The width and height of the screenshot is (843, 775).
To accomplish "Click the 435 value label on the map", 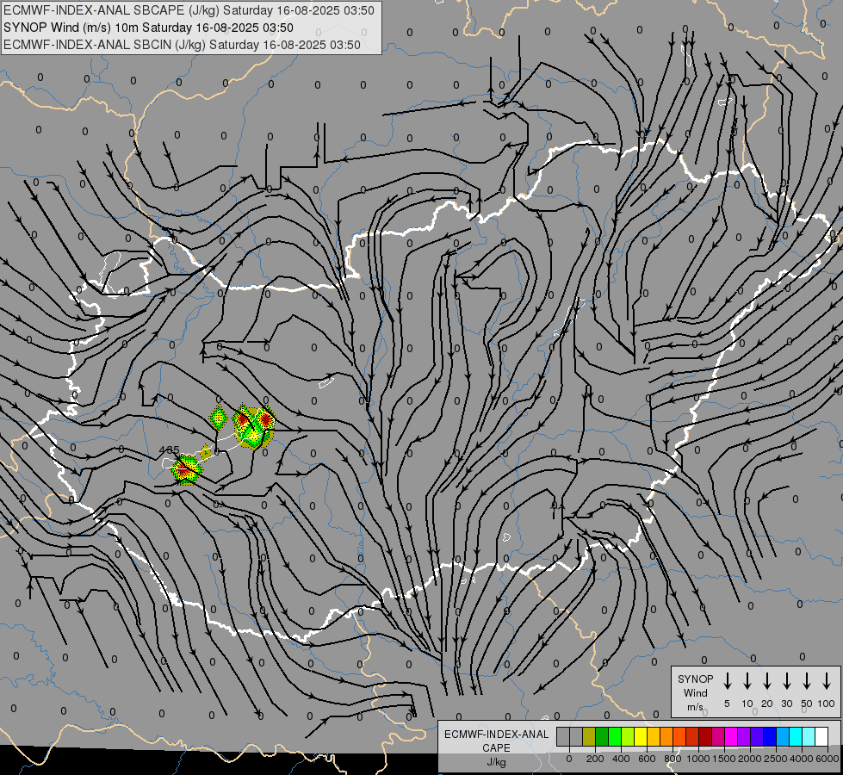I will click(170, 449).
